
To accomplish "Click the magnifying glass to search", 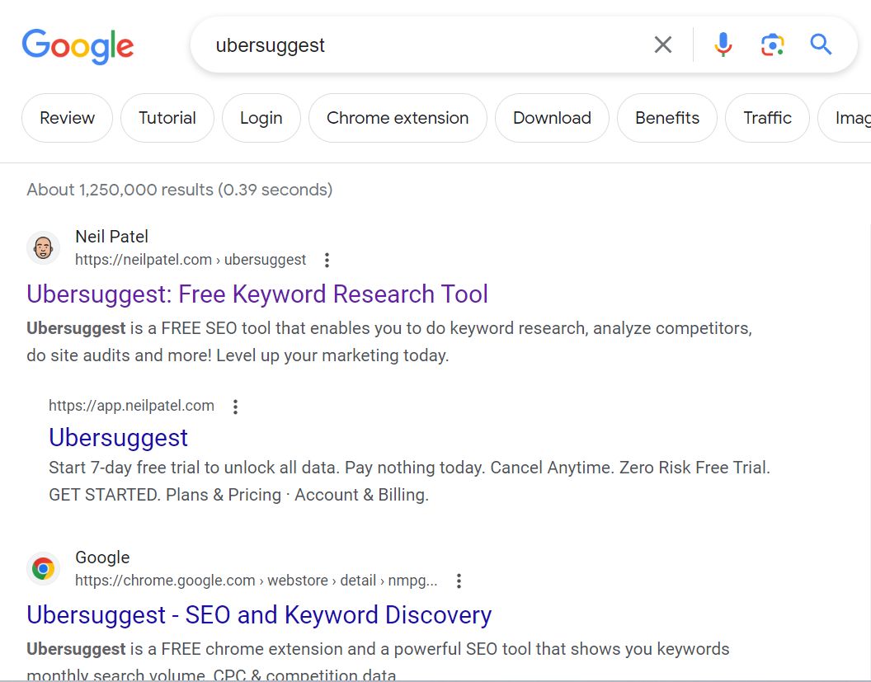I will (x=821, y=45).
